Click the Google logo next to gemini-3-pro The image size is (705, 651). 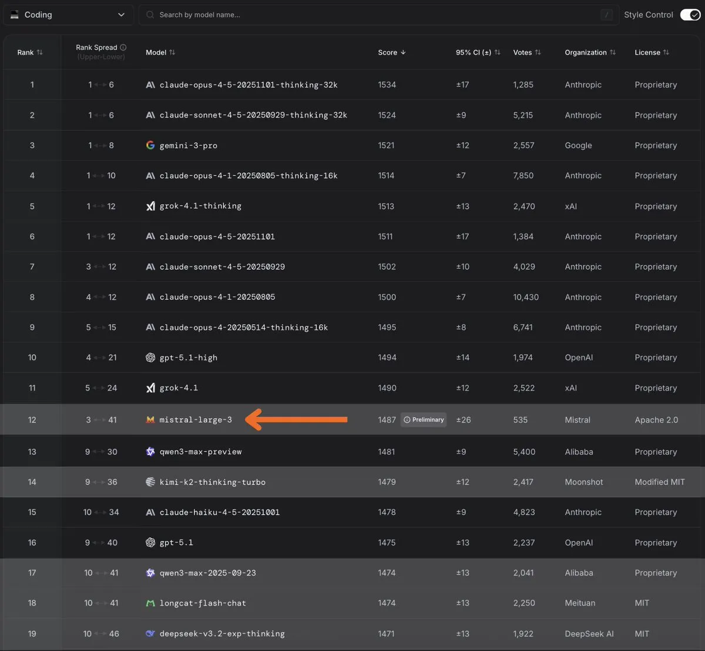[150, 145]
